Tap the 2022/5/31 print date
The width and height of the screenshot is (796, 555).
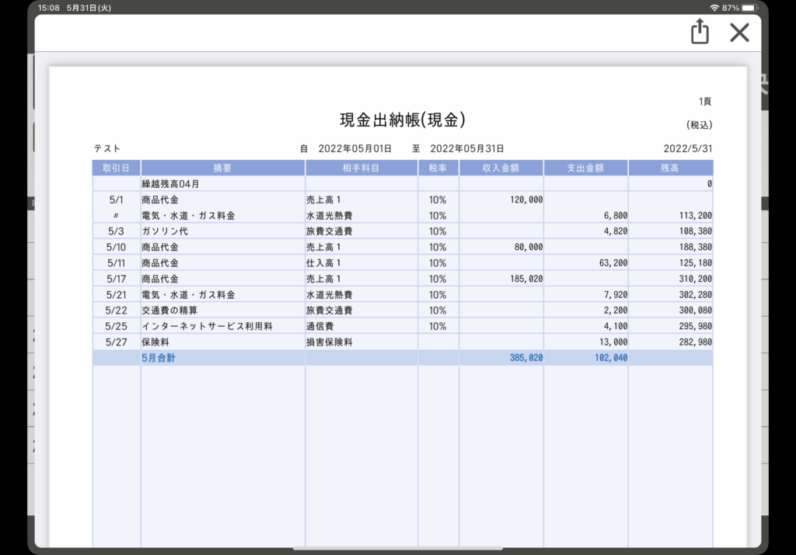(x=688, y=148)
